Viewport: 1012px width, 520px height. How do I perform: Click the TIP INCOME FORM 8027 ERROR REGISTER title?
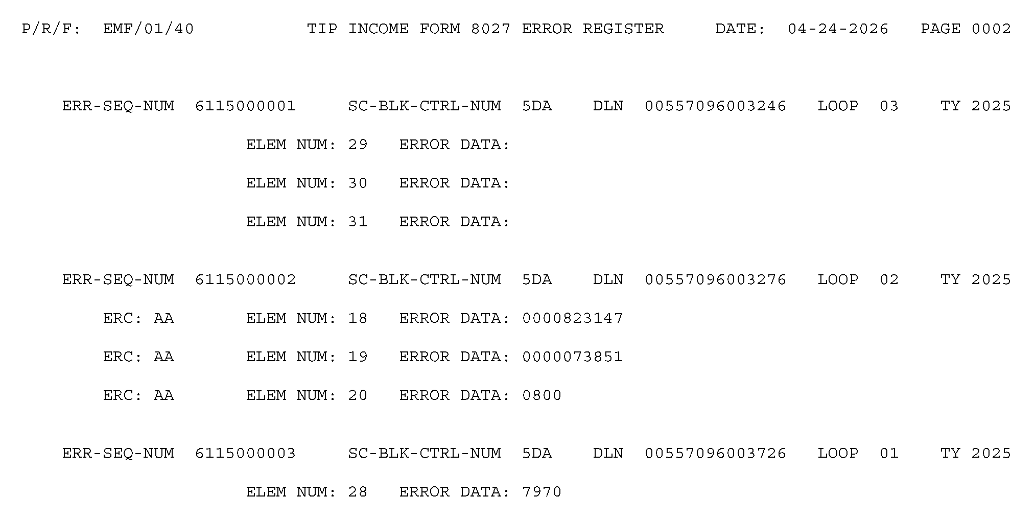coord(485,29)
